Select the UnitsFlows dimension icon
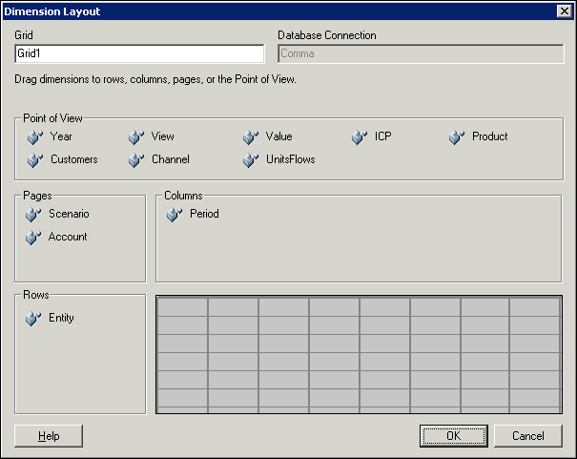The image size is (577, 459). click(251, 160)
